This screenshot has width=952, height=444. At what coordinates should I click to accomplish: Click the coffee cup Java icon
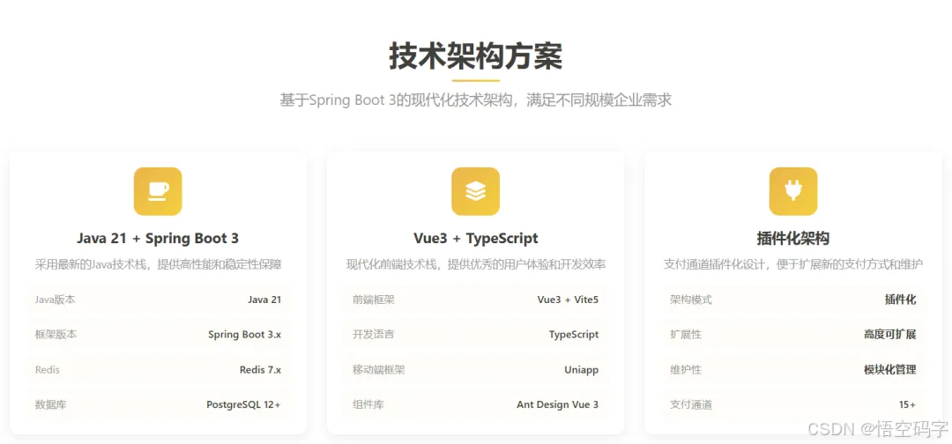(x=158, y=191)
